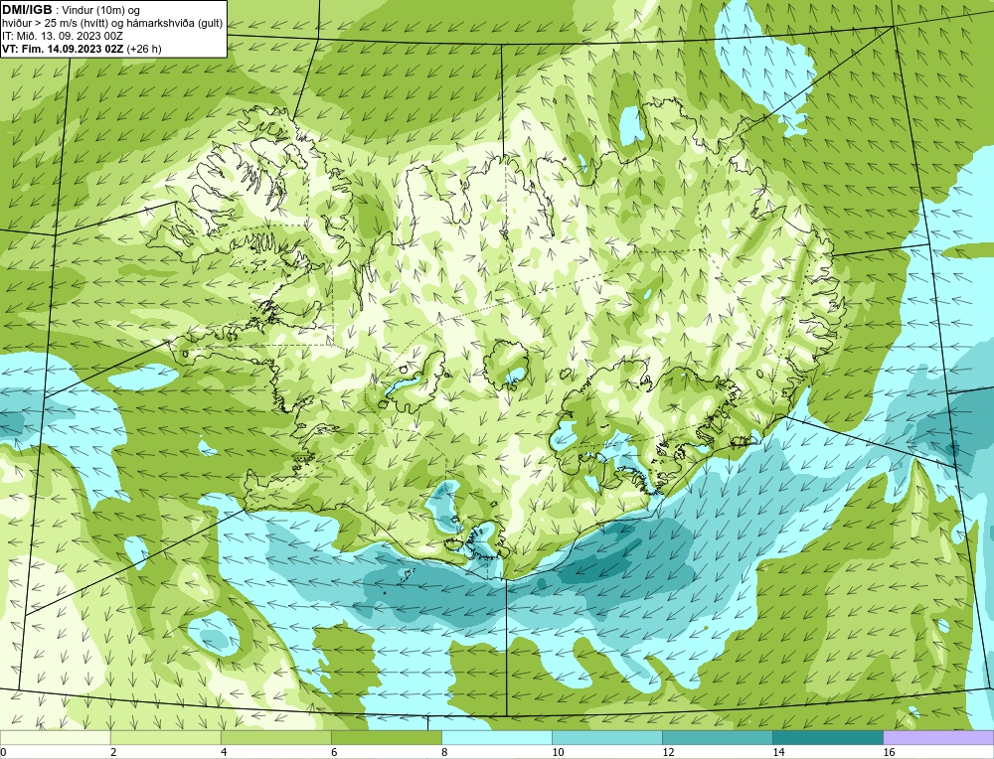Click the legend label '12'
The width and height of the screenshot is (994, 759).
(668, 752)
